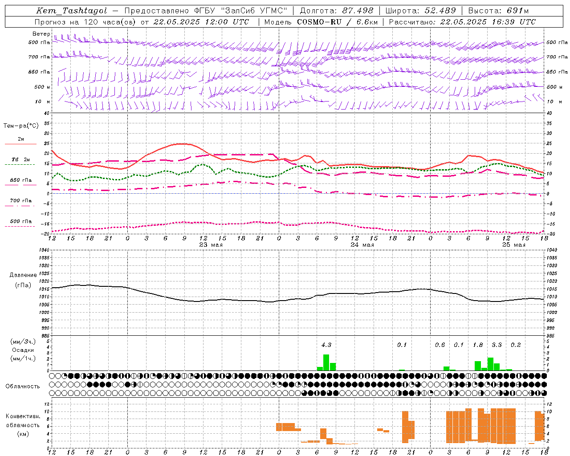Click the (гПа) pressure unit label
The image size is (570, 456).
23,285
